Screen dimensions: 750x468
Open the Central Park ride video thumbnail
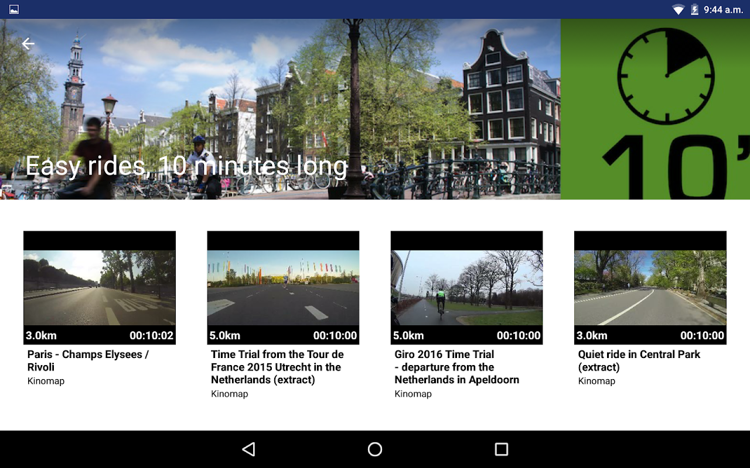tap(650, 288)
